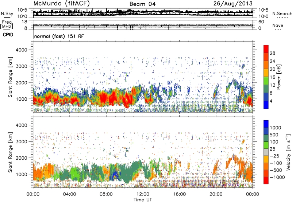Select the "Beam 04" header label
This screenshot has width=292, height=202.
(142, 4)
